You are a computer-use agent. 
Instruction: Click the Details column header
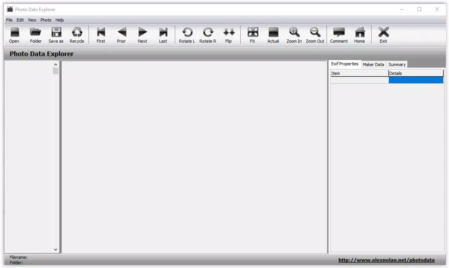tap(416, 73)
